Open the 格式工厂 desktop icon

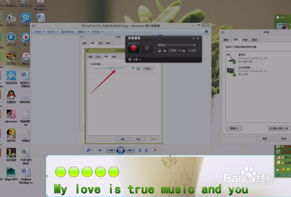[11, 20]
